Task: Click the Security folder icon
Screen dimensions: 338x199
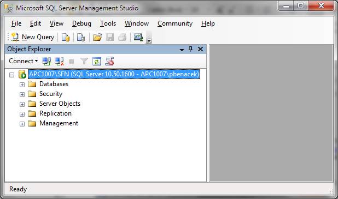Action: (x=32, y=94)
